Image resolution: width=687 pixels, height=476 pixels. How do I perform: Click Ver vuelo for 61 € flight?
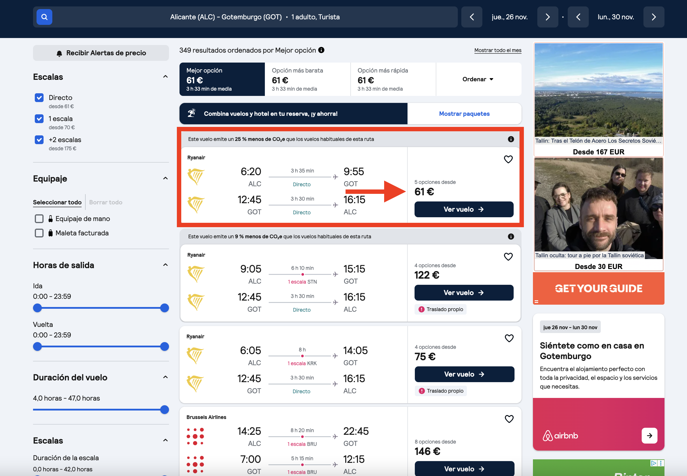[464, 209]
